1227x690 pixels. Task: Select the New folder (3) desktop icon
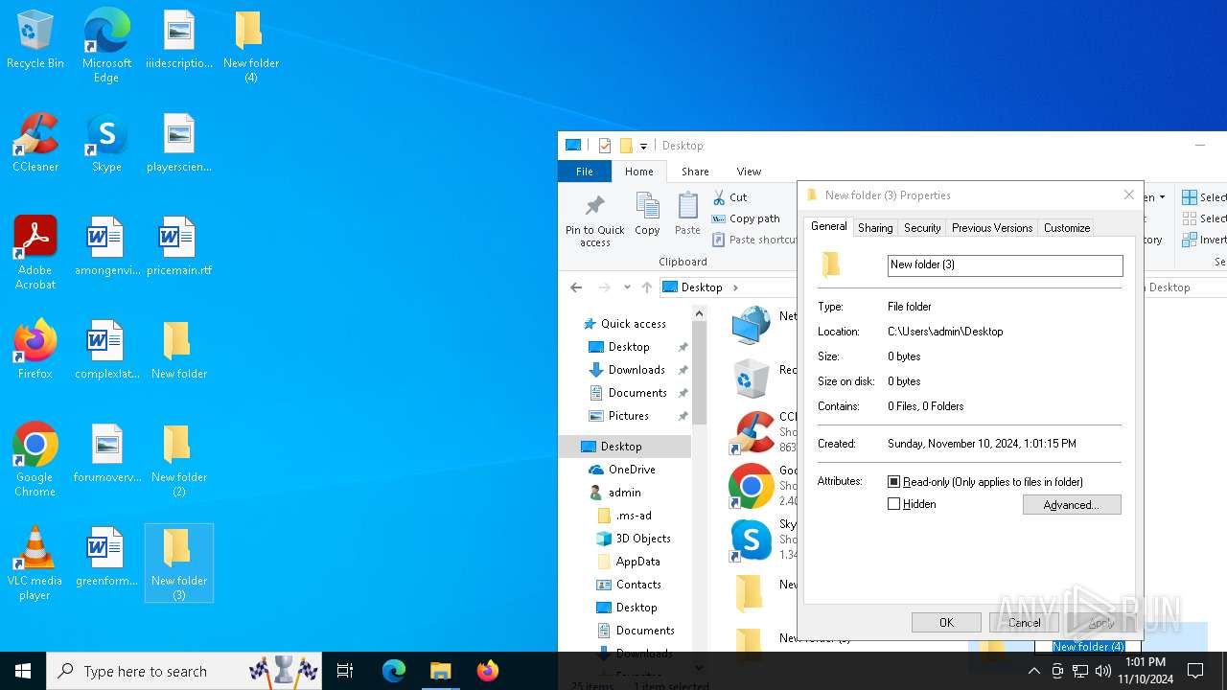pos(178,563)
